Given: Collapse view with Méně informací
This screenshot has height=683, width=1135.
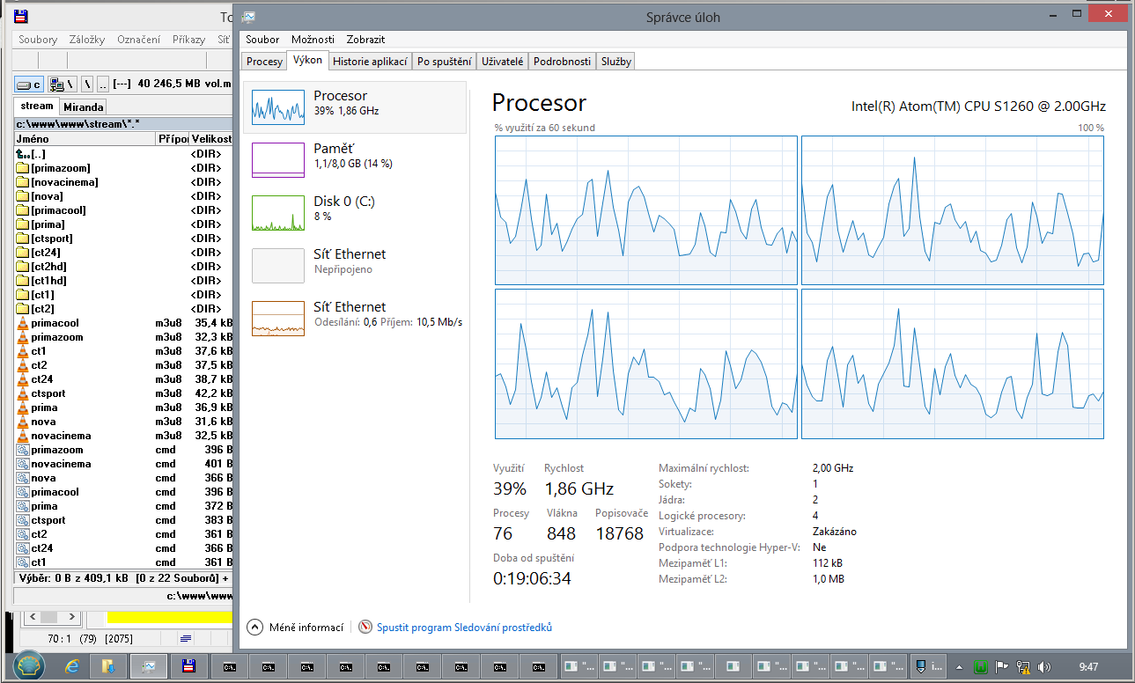Looking at the screenshot, I should click(x=295, y=628).
